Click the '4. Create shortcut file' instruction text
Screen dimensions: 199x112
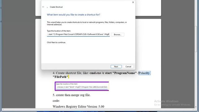tap(102, 75)
